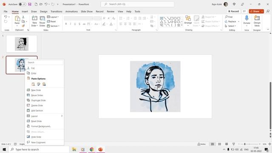The height and width of the screenshot is (153, 272).
Task: Toggle bulleted list
Action: 121,18
